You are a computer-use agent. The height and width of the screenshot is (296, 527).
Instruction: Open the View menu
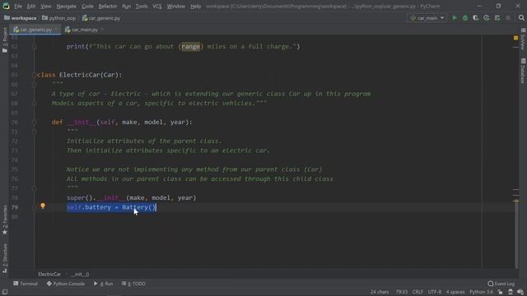(x=46, y=6)
